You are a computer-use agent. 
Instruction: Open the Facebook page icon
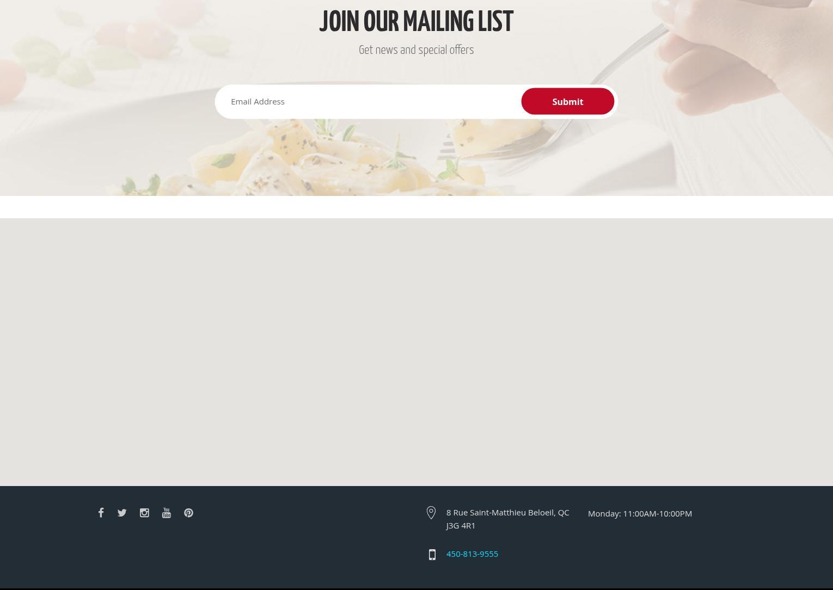coord(101,513)
